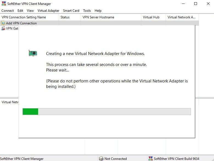
Task: Open the View menu
Action: click(30, 11)
